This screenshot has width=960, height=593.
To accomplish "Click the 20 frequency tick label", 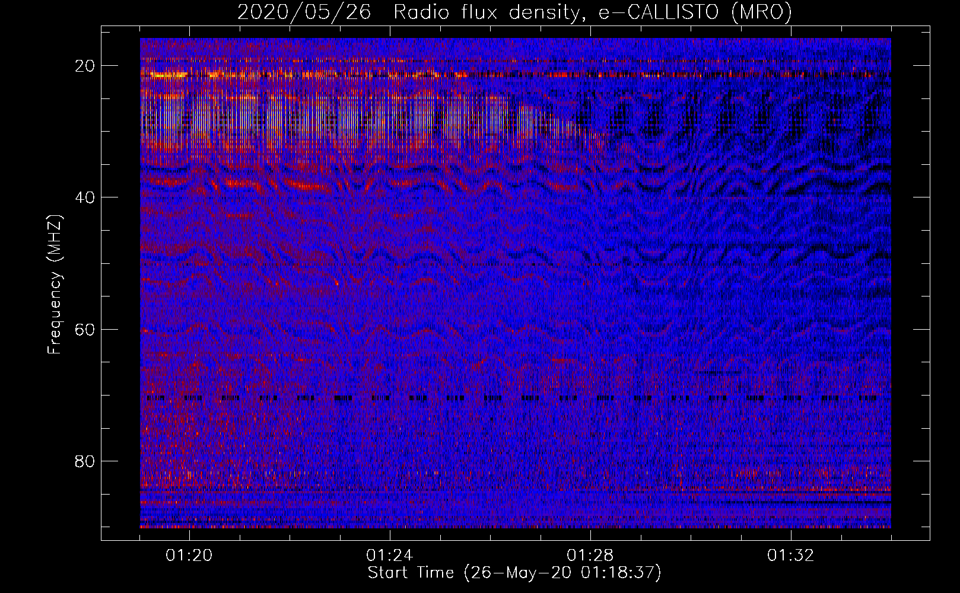I will pos(85,66).
